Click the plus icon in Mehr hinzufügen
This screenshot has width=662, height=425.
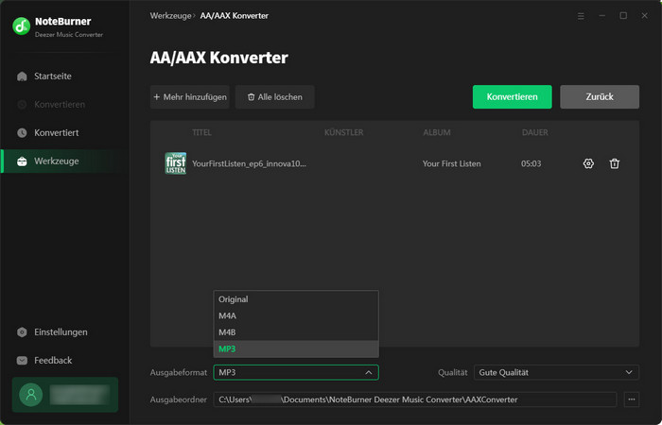(x=157, y=97)
